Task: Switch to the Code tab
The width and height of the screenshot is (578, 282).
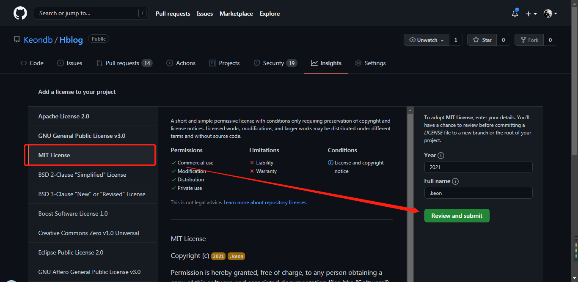Action: 32,63
